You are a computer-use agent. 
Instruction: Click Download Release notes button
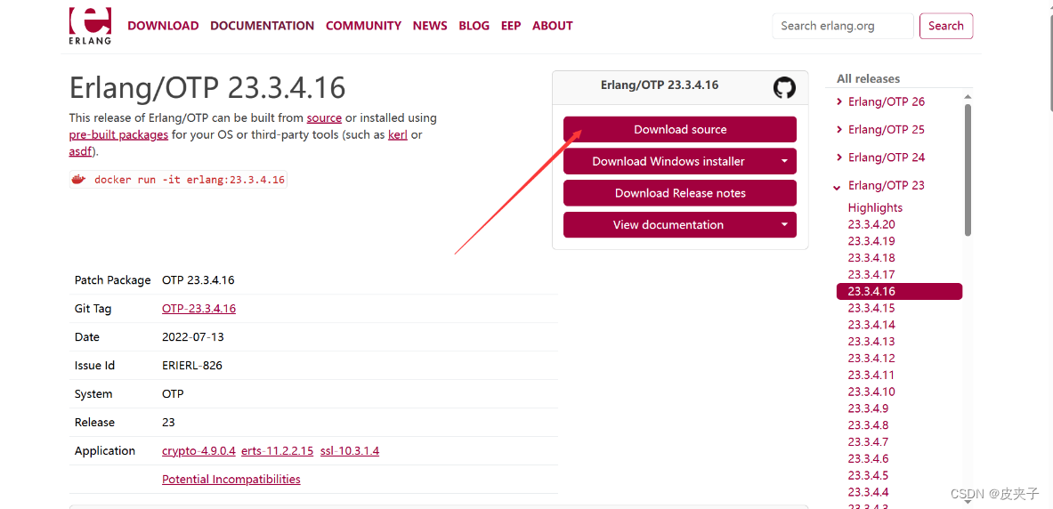(x=680, y=193)
